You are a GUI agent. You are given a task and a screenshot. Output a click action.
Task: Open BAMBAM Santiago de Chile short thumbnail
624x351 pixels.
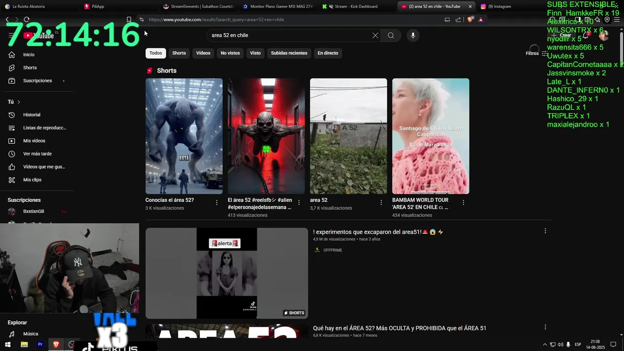coord(431,136)
